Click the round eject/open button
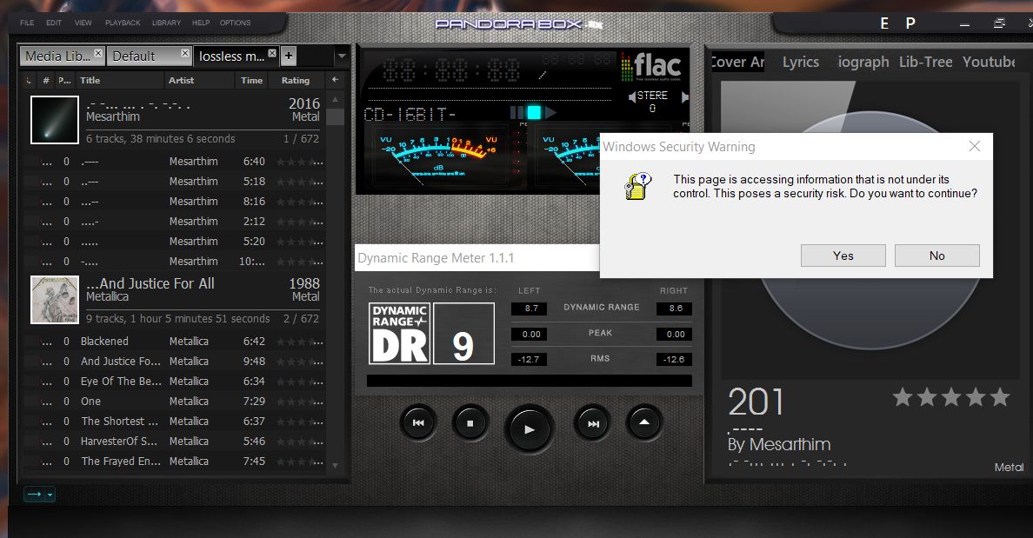 click(x=644, y=422)
